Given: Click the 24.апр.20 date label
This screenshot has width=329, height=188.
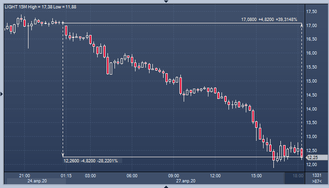Looking at the screenshot, I should tap(36, 181).
